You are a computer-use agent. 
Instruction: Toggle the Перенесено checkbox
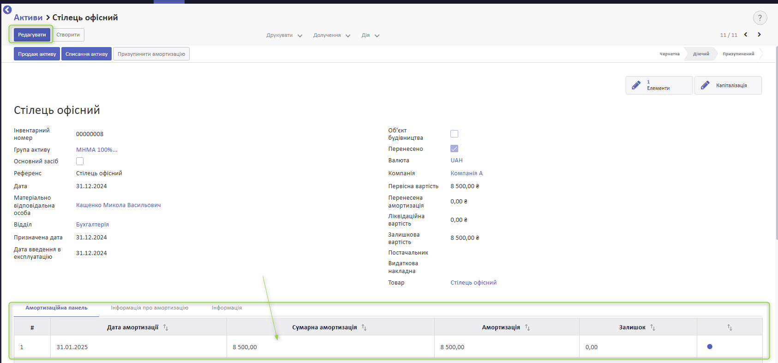454,149
